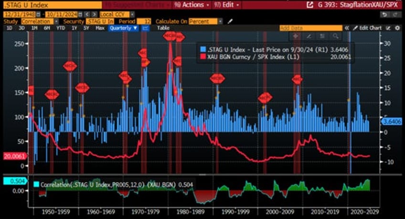Open the Actions dropdown menu
405x219 pixels.
pos(192,5)
